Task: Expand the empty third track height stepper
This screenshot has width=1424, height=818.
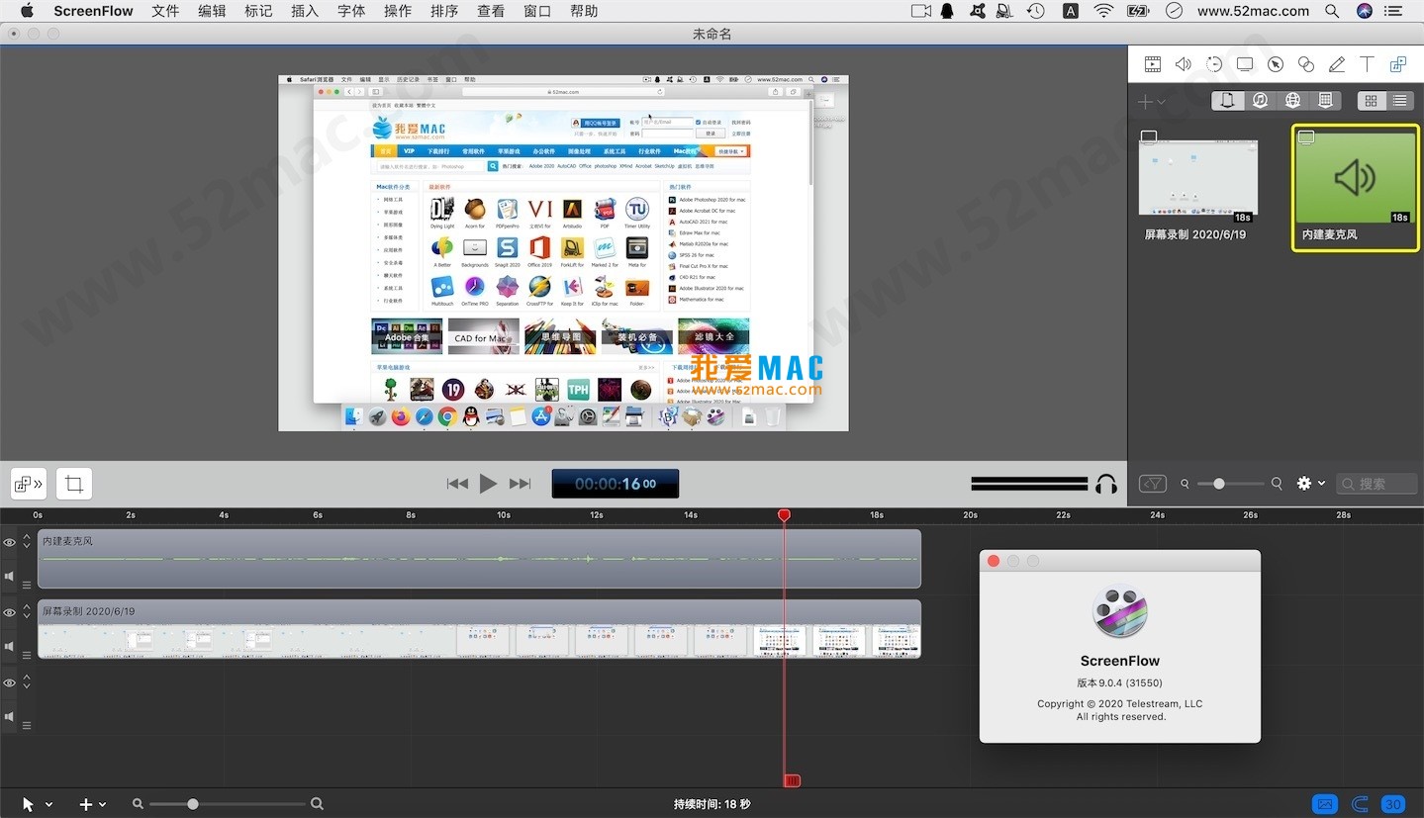Action: (27, 682)
